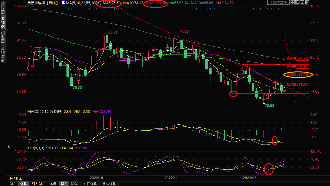330x186 pixels.
Task: Click the 0.618 Fibonacci level label
Action: 297,58
